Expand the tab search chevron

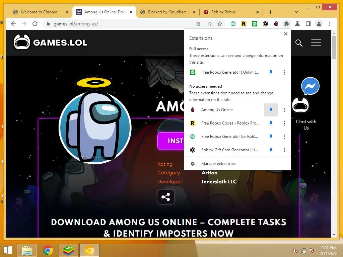tap(296, 12)
